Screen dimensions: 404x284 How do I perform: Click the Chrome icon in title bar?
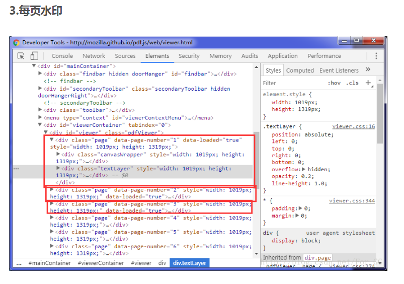pos(17,43)
